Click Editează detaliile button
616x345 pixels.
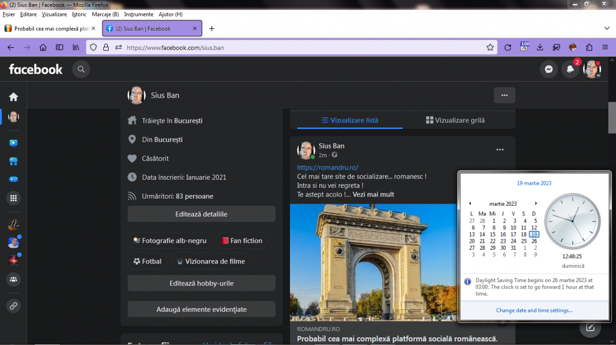[x=201, y=214]
